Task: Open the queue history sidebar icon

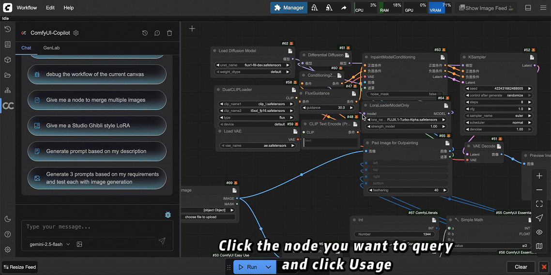Action: pos(7,29)
